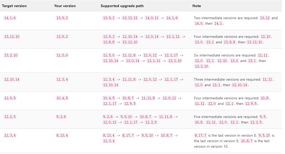The height and width of the screenshot is (154, 285).
Task: Select target version 12.2.5 in first column
Action: click(x=10, y=117)
